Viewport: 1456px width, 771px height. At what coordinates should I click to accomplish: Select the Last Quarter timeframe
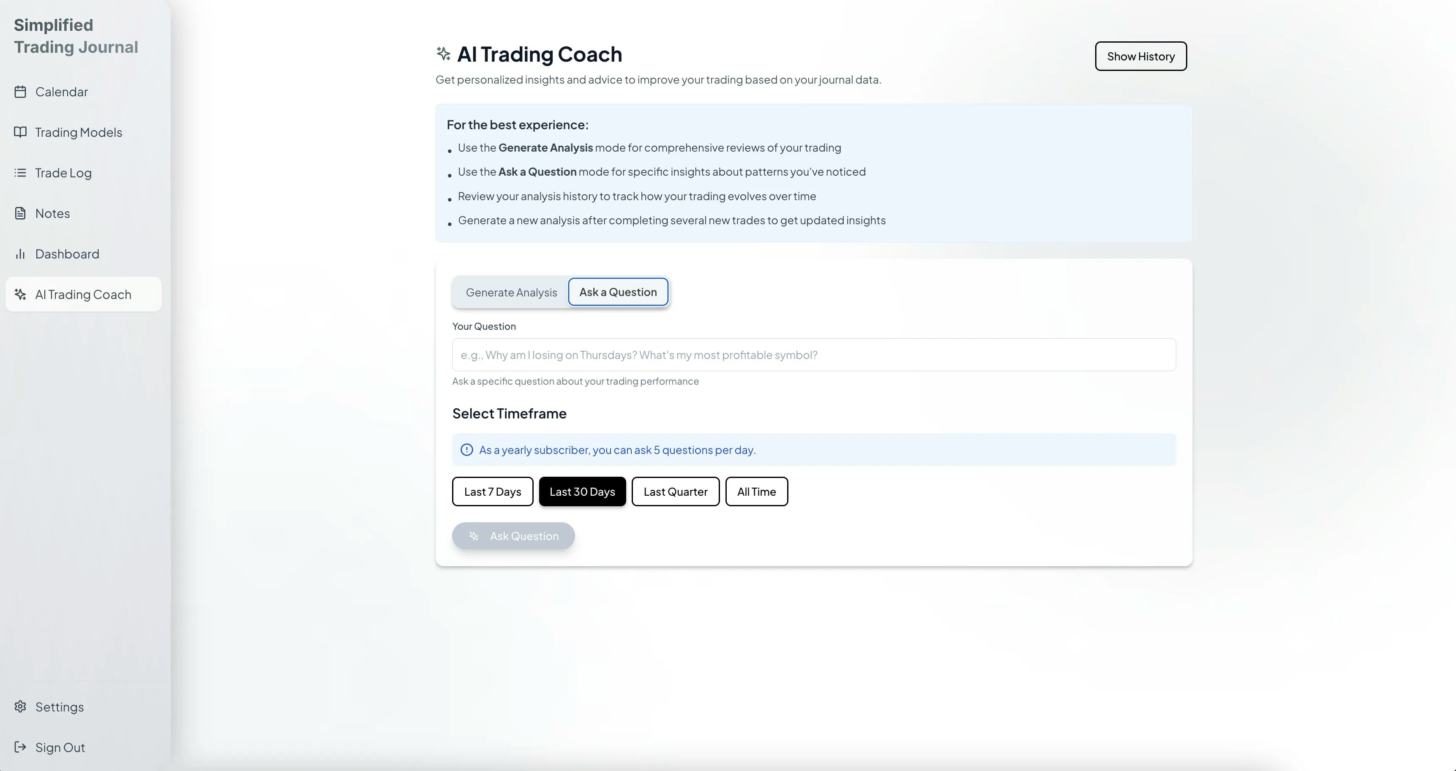point(675,491)
